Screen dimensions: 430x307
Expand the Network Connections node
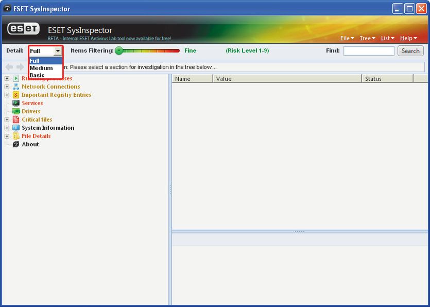(x=7, y=87)
